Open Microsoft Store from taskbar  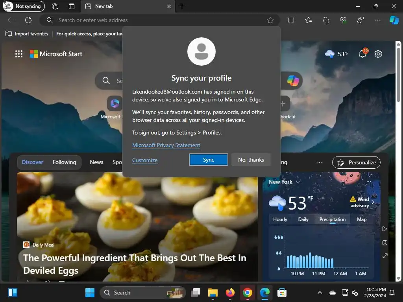point(282,293)
